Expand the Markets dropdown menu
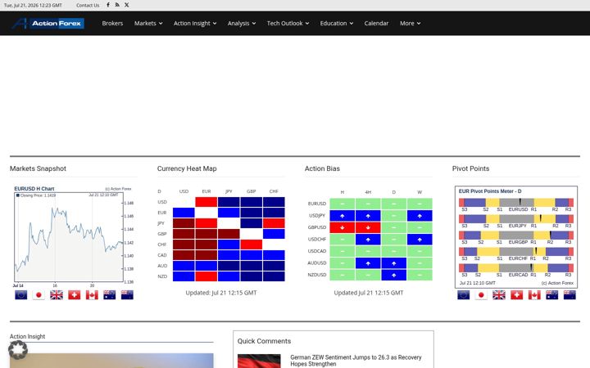The height and width of the screenshot is (368, 590). tap(148, 23)
